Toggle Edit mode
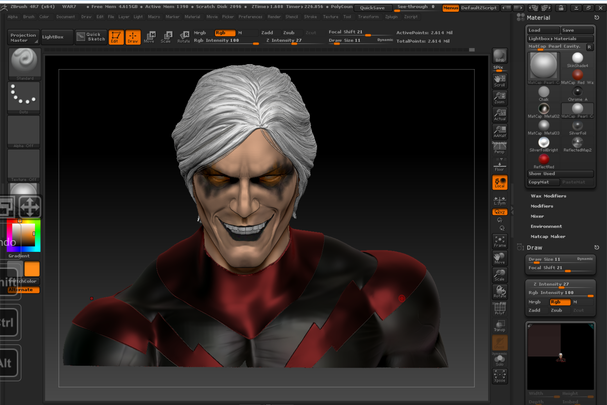 pyautogui.click(x=116, y=37)
